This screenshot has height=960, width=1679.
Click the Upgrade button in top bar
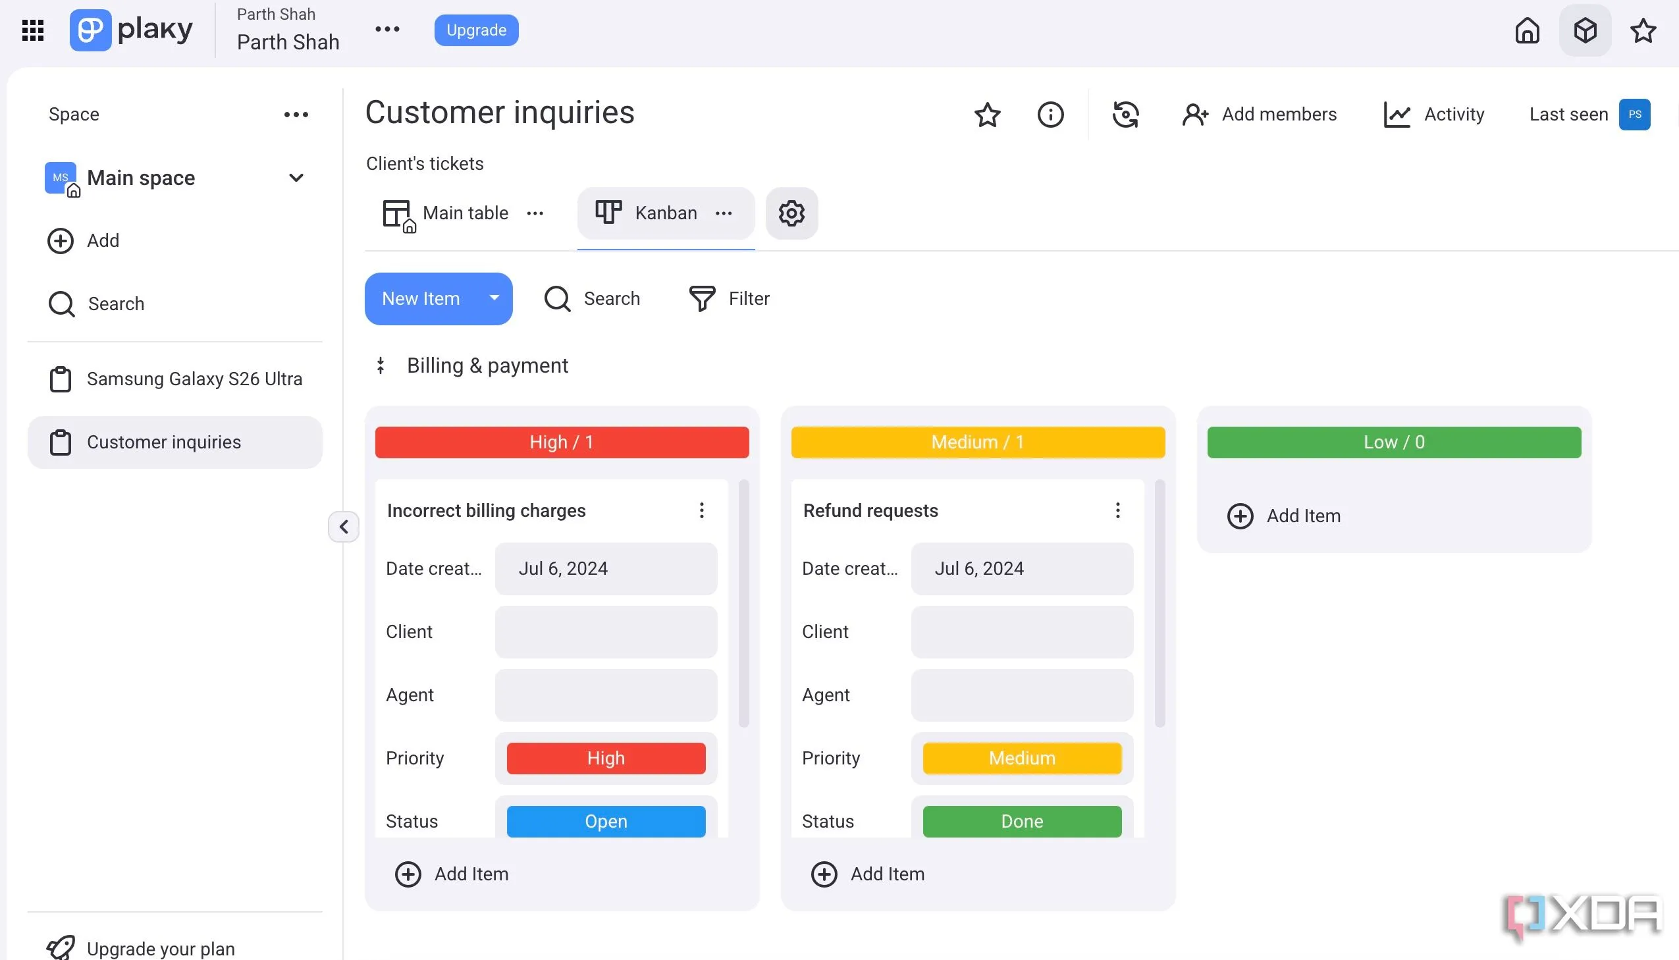pos(476,30)
